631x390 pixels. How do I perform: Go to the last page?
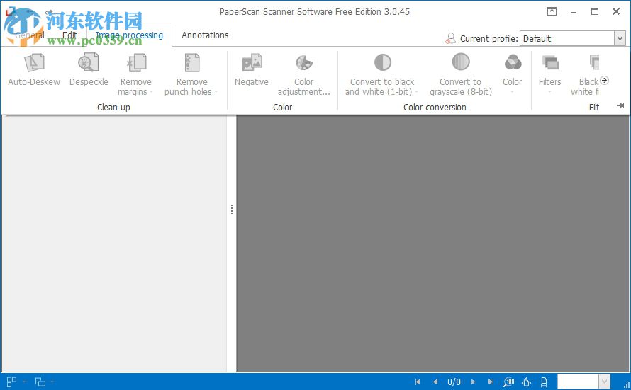[x=491, y=382]
